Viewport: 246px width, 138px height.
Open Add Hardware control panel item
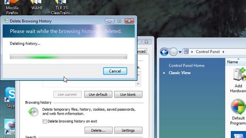238,80
